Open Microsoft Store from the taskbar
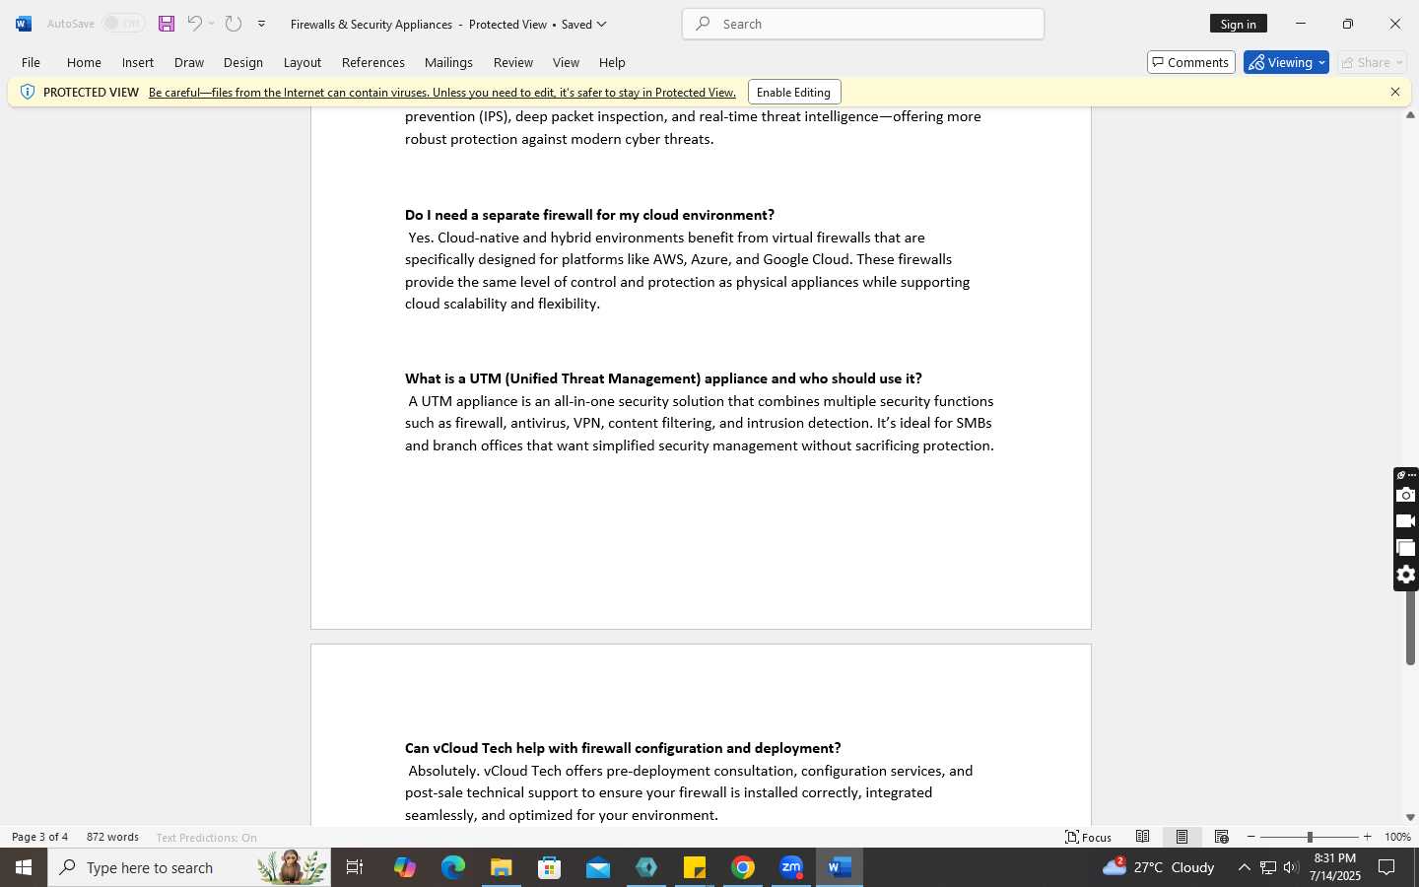 pyautogui.click(x=550, y=867)
